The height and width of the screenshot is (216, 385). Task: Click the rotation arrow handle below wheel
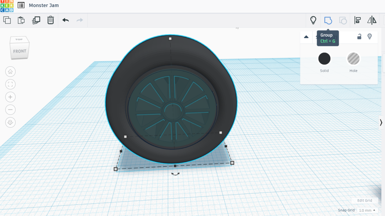point(175,174)
